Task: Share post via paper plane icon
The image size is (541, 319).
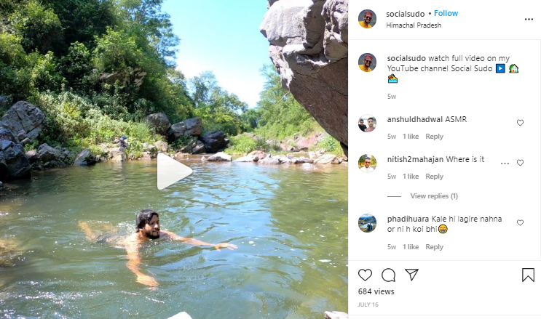Action: tap(411, 275)
